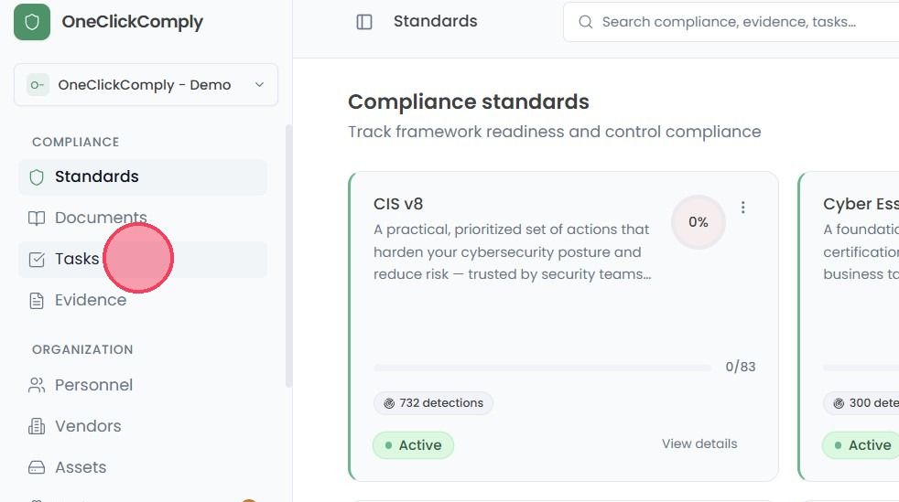Click the Evidence file icon
The width and height of the screenshot is (899, 502).
(37, 301)
